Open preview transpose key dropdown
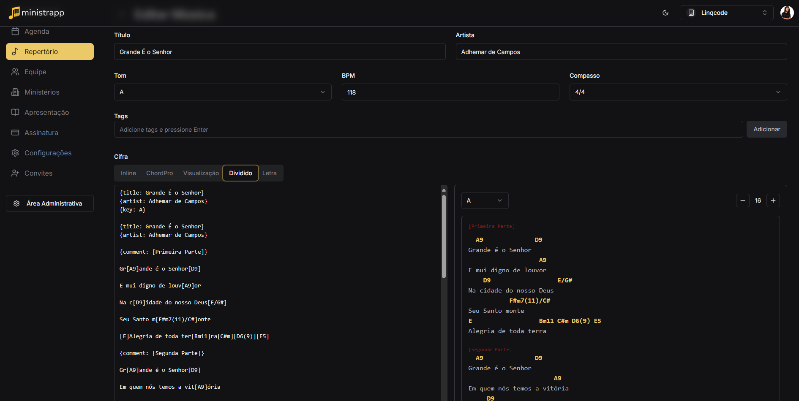 click(x=485, y=200)
